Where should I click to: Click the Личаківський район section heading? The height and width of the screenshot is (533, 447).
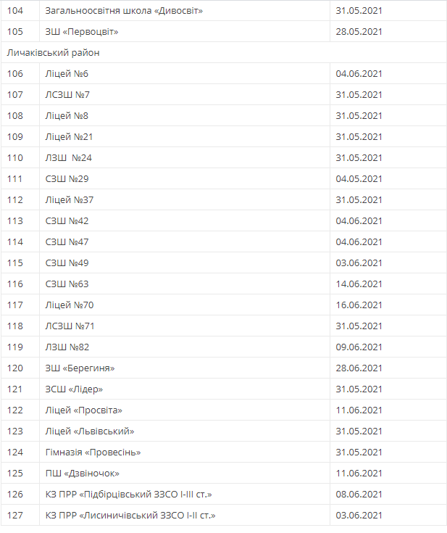[x=54, y=53]
